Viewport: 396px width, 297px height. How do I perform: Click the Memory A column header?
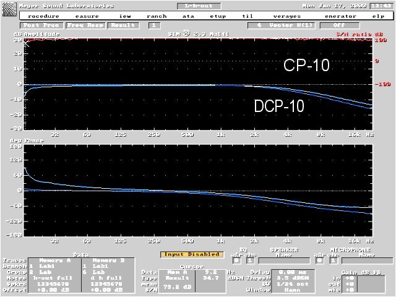coord(55,260)
